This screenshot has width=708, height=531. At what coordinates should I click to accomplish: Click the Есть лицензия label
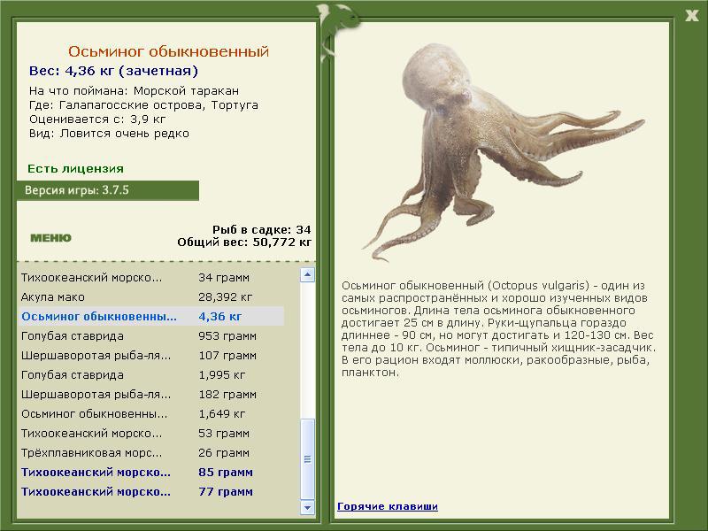(x=75, y=169)
